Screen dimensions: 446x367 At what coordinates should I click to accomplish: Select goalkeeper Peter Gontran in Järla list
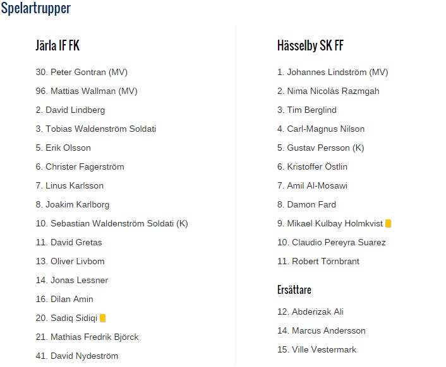coord(81,72)
